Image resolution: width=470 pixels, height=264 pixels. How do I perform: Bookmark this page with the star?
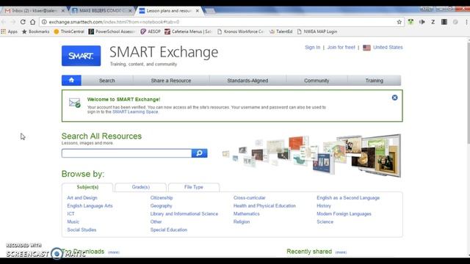[x=399, y=22]
